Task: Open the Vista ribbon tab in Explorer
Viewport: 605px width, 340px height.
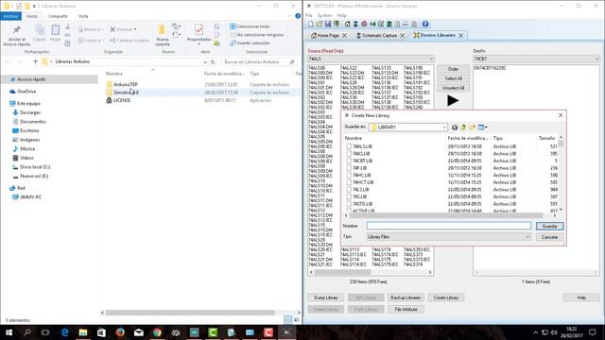Action: pyautogui.click(x=83, y=16)
